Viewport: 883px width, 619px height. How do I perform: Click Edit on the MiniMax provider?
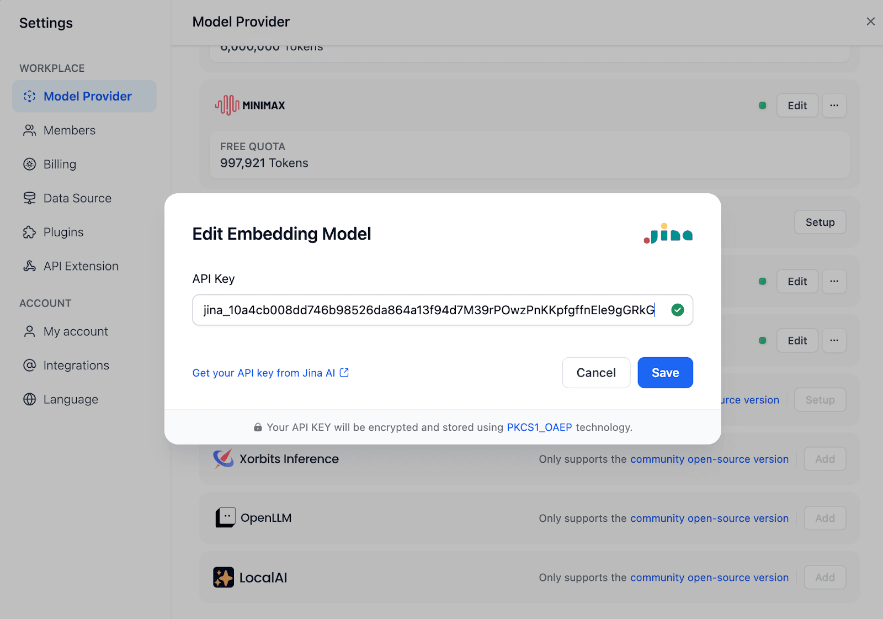797,105
